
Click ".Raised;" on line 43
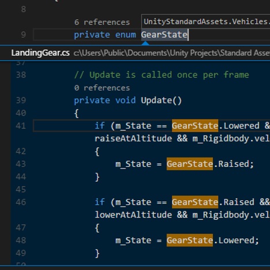point(234,164)
